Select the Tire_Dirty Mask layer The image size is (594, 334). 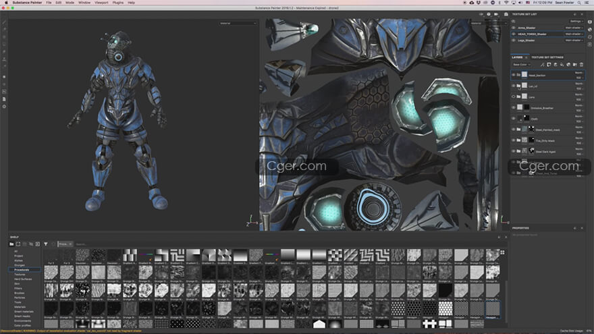pyautogui.click(x=547, y=140)
